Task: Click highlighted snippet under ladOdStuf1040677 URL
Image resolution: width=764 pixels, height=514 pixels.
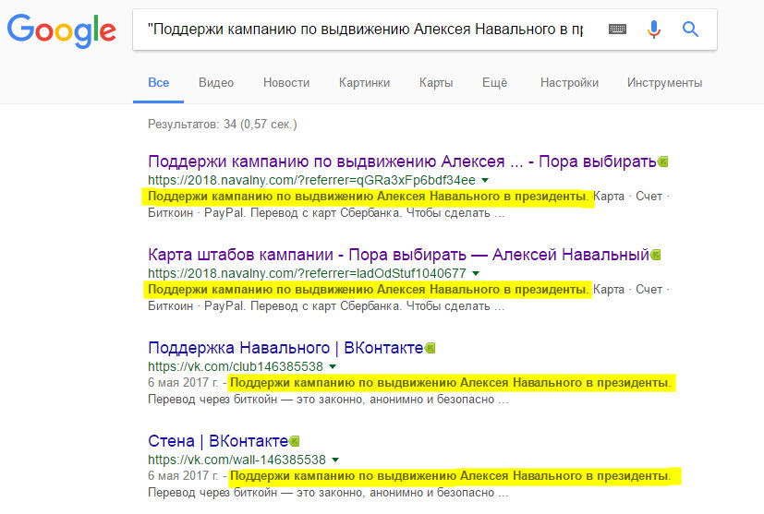Action: click(368, 290)
